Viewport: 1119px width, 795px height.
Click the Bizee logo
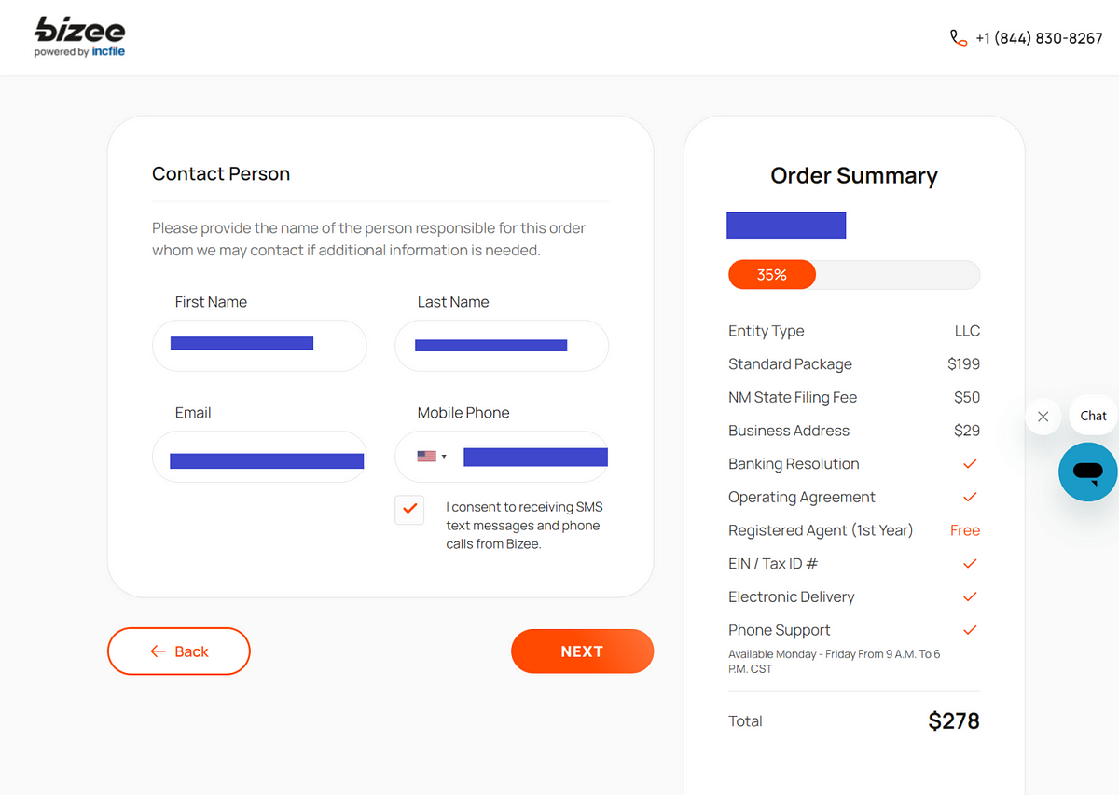(x=79, y=37)
